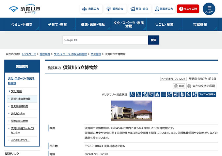Image resolution: width=222 pixels, height=156 pixels.
Task: Click the 更新日 令和7年1月7日 text
Action: (x=202, y=79)
